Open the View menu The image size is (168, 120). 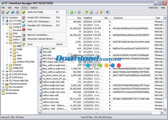17,8
